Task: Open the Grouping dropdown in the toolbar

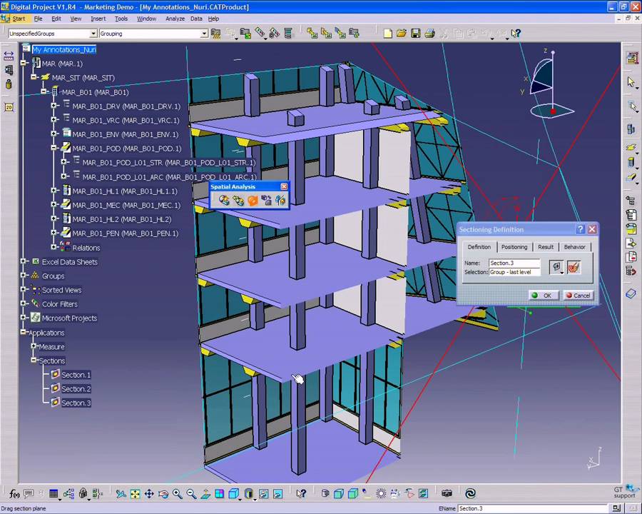Action: point(204,33)
